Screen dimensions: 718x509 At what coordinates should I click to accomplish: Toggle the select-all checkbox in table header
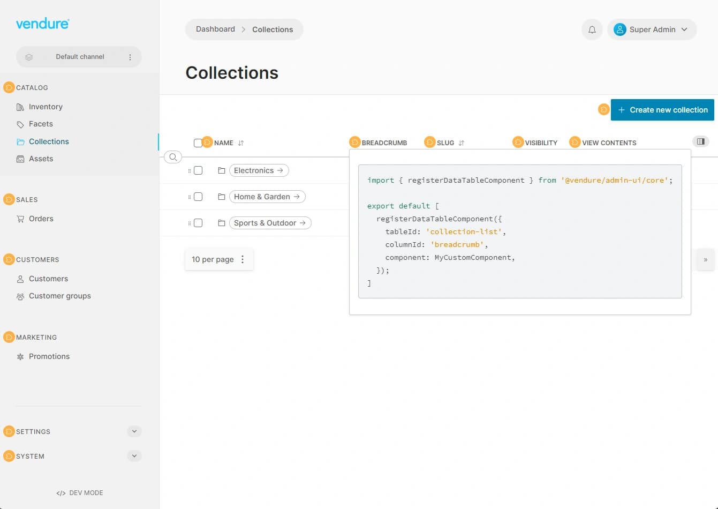[198, 143]
